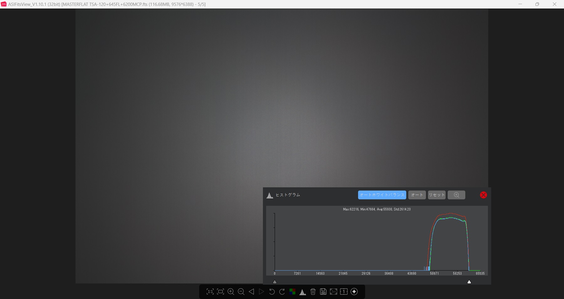Click the star detection sparkle icon
Image resolution: width=564 pixels, height=299 pixels.
pos(354,291)
